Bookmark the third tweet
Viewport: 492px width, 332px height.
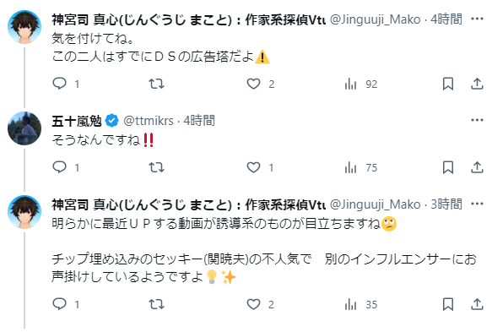click(448, 304)
